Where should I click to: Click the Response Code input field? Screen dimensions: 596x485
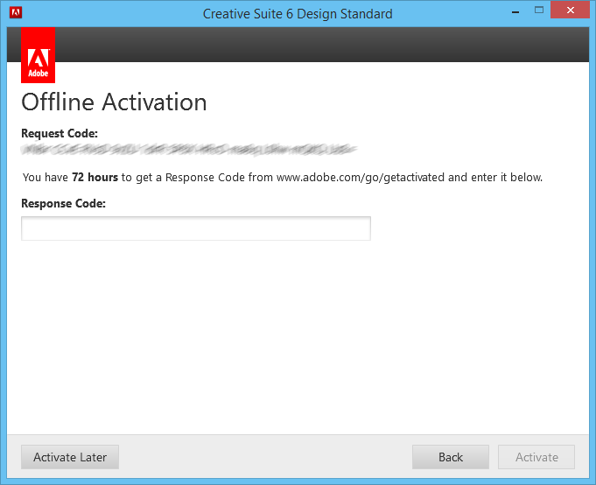pos(196,228)
